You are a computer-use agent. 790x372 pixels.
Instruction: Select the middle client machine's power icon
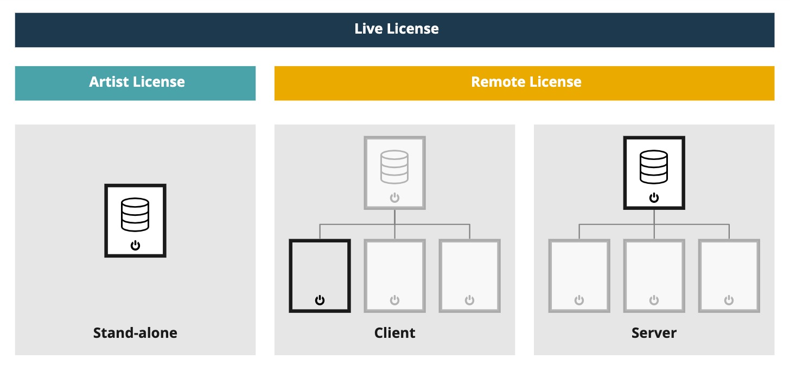coord(394,299)
